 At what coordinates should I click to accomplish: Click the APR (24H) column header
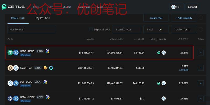[x=183, y=39]
